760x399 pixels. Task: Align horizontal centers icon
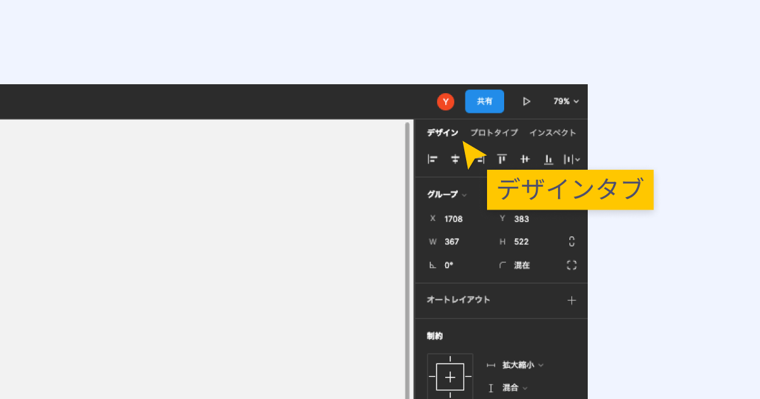click(x=455, y=160)
